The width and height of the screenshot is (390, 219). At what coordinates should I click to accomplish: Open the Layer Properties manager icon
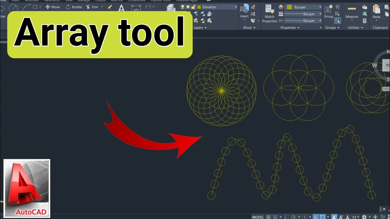[x=171, y=8]
